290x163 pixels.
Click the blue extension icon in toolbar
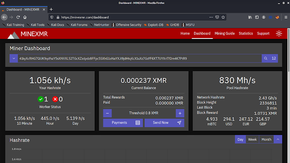click(271, 17)
